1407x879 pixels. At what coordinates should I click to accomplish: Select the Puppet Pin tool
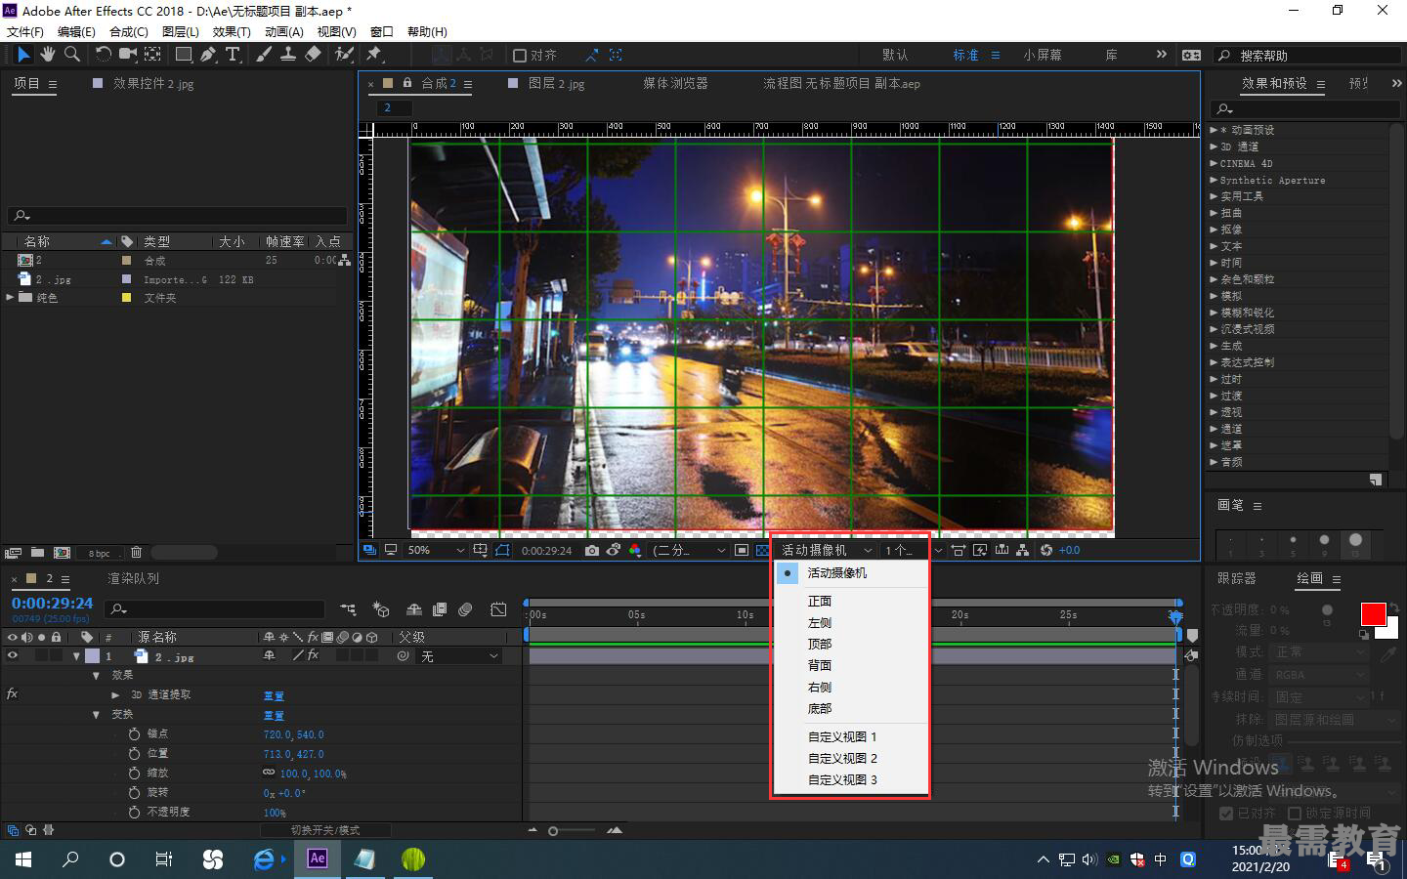pos(374,55)
